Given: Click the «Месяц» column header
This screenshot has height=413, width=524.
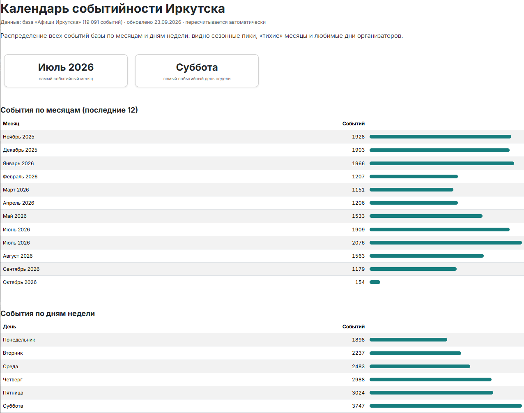Looking at the screenshot, I should point(11,124).
